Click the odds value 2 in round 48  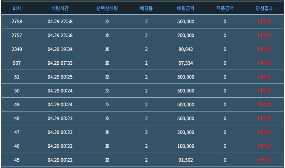point(146,119)
